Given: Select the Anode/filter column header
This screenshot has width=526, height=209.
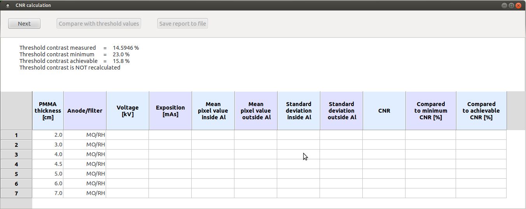Looking at the screenshot, I should point(85,111).
